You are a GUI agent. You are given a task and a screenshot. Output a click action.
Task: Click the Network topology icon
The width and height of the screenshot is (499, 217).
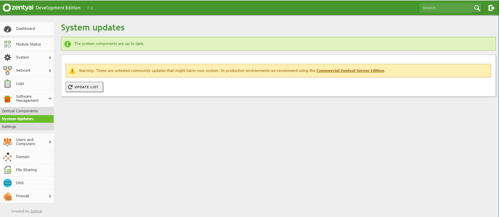pos(7,70)
